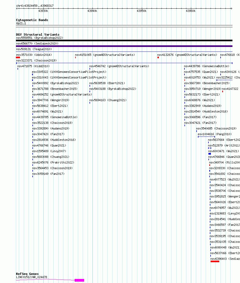Open esv3571030 (Uddin2014) label
Screen dimensions: 240x283
coord(34,55)
